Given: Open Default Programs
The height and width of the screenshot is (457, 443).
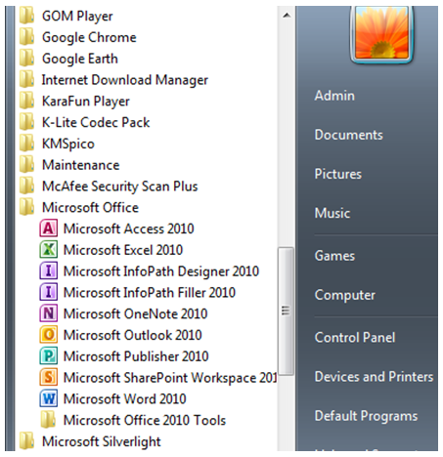Looking at the screenshot, I should 366,416.
